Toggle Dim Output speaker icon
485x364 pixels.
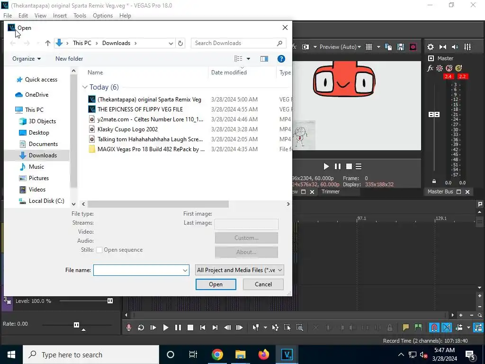tap(455, 47)
